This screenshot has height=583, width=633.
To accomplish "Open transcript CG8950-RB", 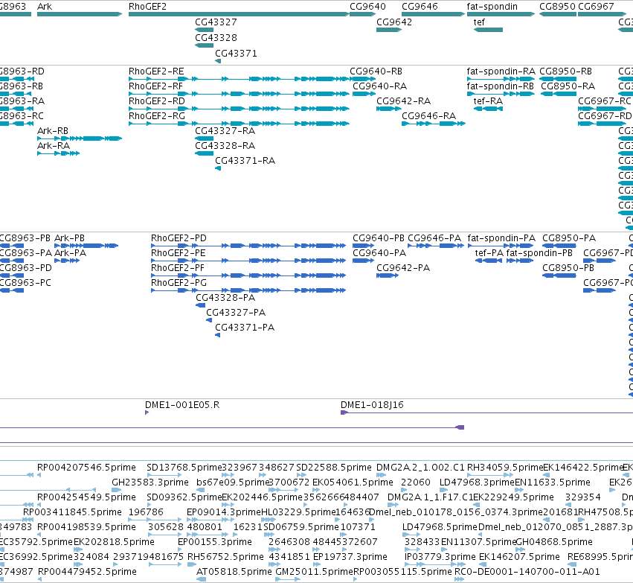I will 558,79.
